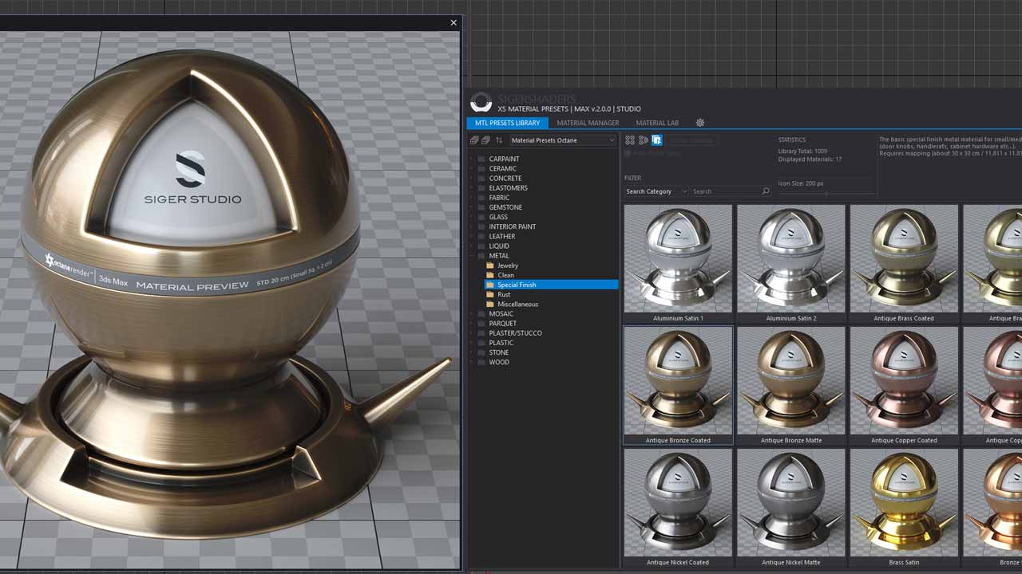
Task: Select the ELASTOMERS category
Action: pyautogui.click(x=508, y=188)
